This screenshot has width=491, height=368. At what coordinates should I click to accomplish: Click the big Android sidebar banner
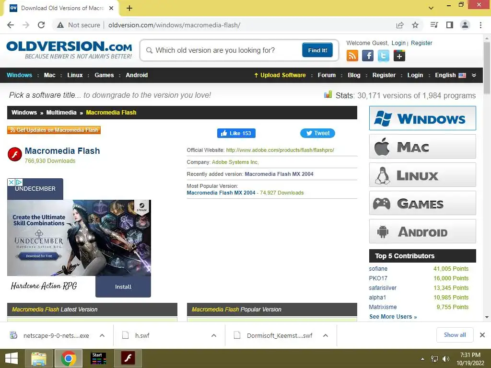tap(422, 231)
